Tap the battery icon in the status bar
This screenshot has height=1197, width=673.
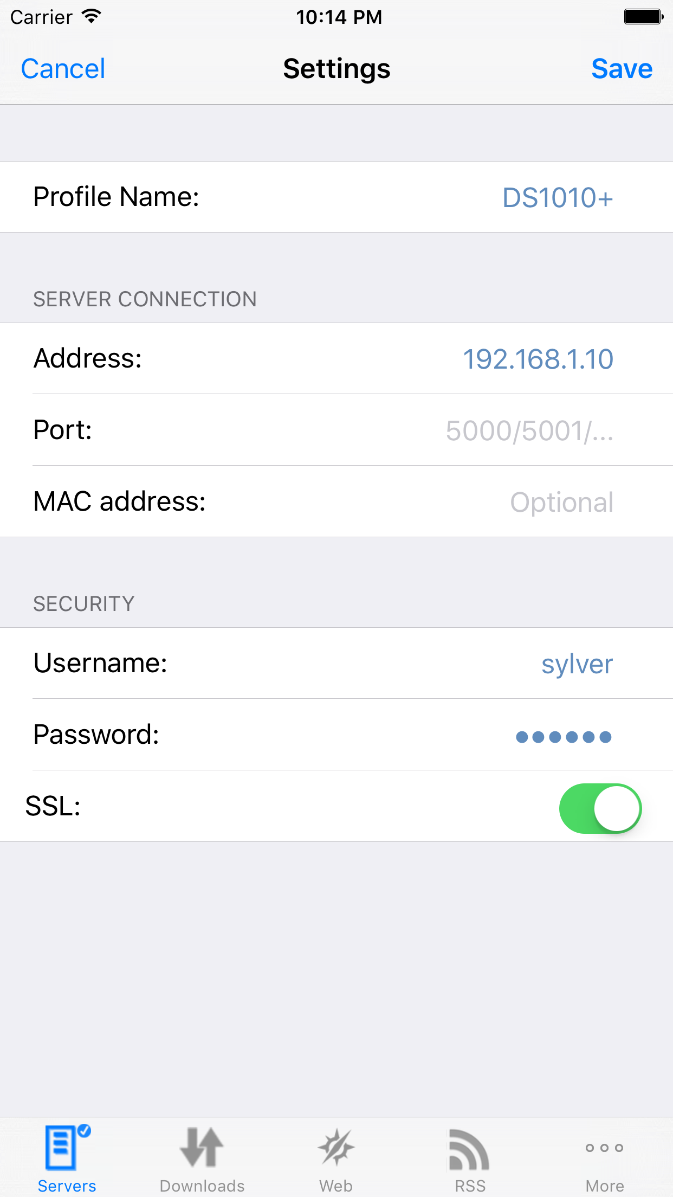[x=643, y=16]
